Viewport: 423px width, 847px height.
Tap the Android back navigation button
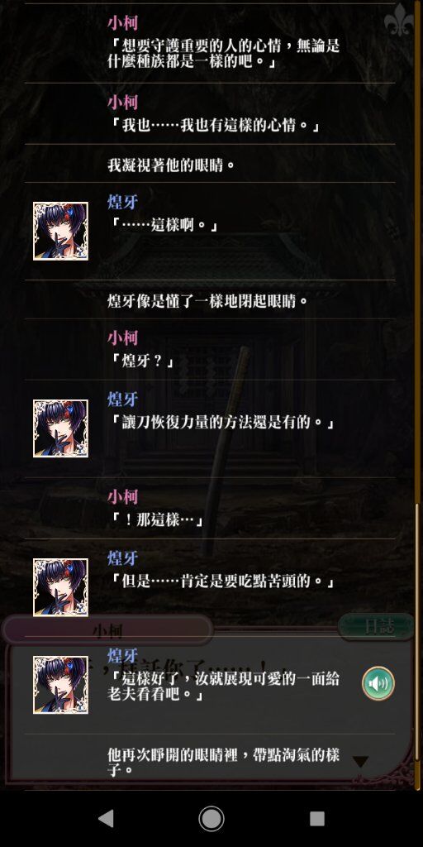pos(106,818)
